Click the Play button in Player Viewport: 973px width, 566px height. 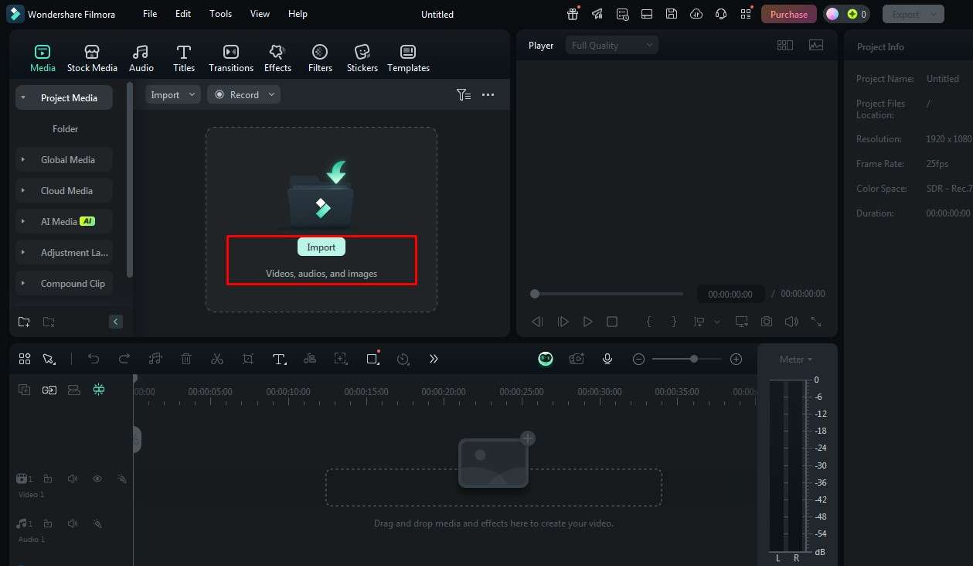coord(587,322)
